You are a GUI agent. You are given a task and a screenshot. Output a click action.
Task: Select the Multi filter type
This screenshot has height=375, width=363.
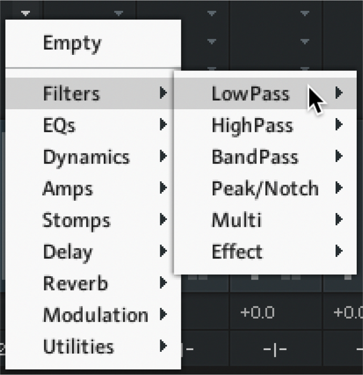coord(236,220)
